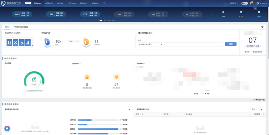Click the 45 pending terminals count

116,85
